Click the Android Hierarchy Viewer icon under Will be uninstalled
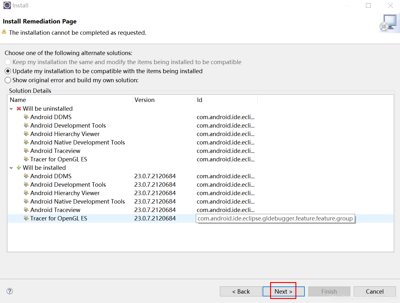Image resolution: width=400 pixels, height=303 pixels. pos(26,134)
